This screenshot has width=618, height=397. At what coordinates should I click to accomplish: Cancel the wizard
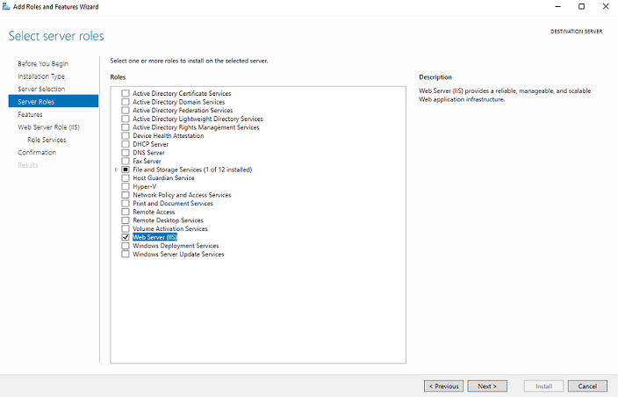tap(587, 386)
